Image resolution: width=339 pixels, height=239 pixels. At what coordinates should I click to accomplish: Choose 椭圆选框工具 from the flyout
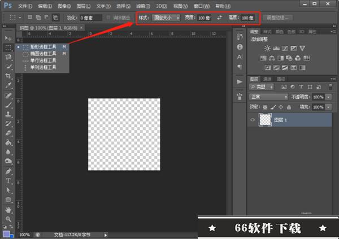tap(42, 54)
